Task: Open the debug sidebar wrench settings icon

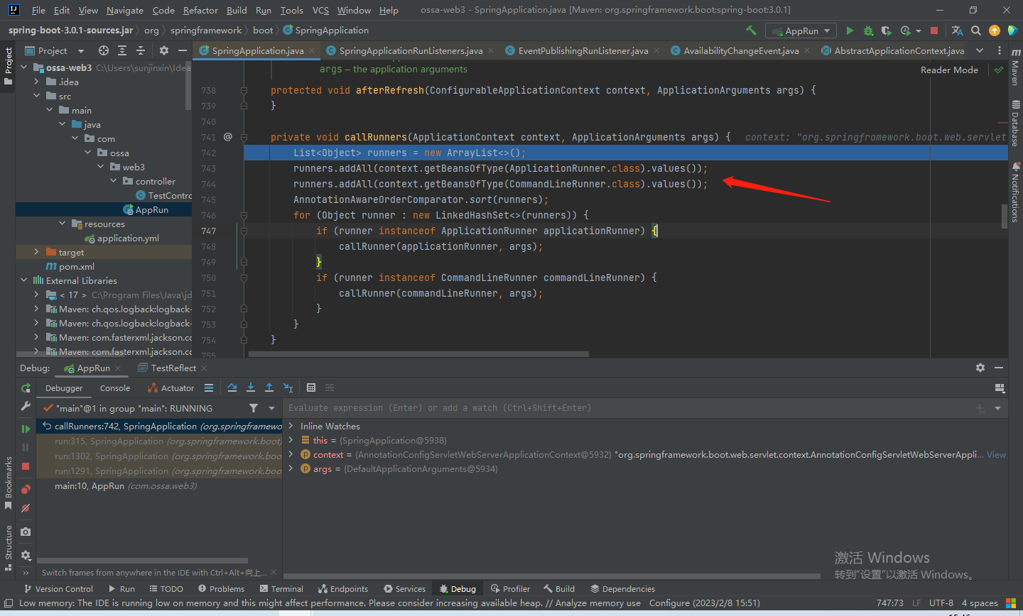Action: pos(26,407)
